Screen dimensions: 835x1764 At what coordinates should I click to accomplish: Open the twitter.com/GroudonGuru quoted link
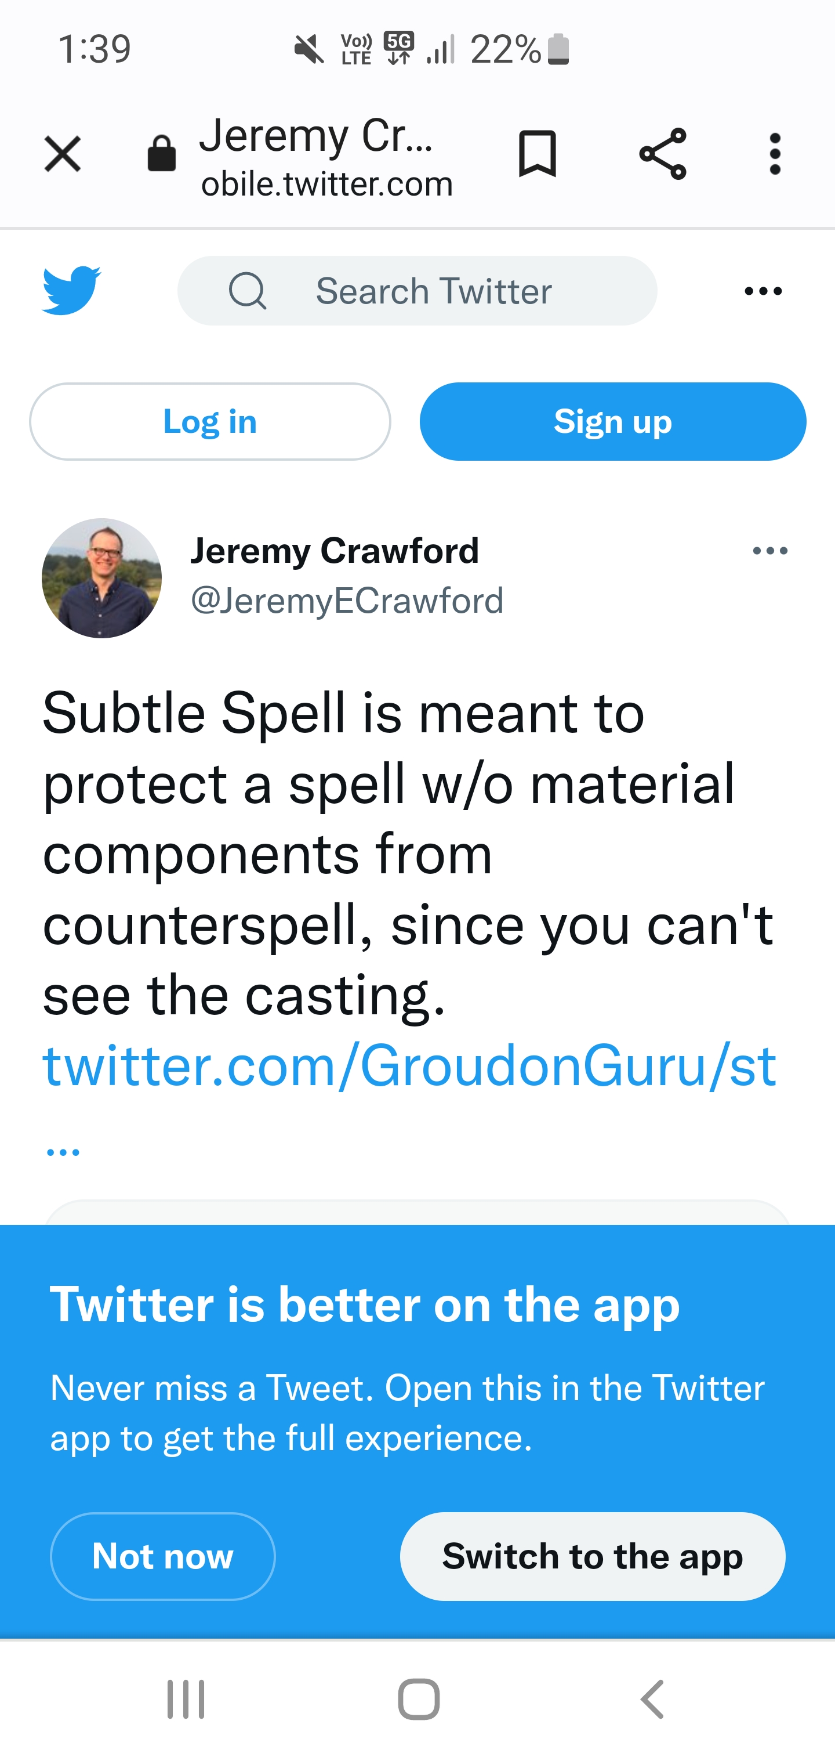pyautogui.click(x=409, y=1065)
